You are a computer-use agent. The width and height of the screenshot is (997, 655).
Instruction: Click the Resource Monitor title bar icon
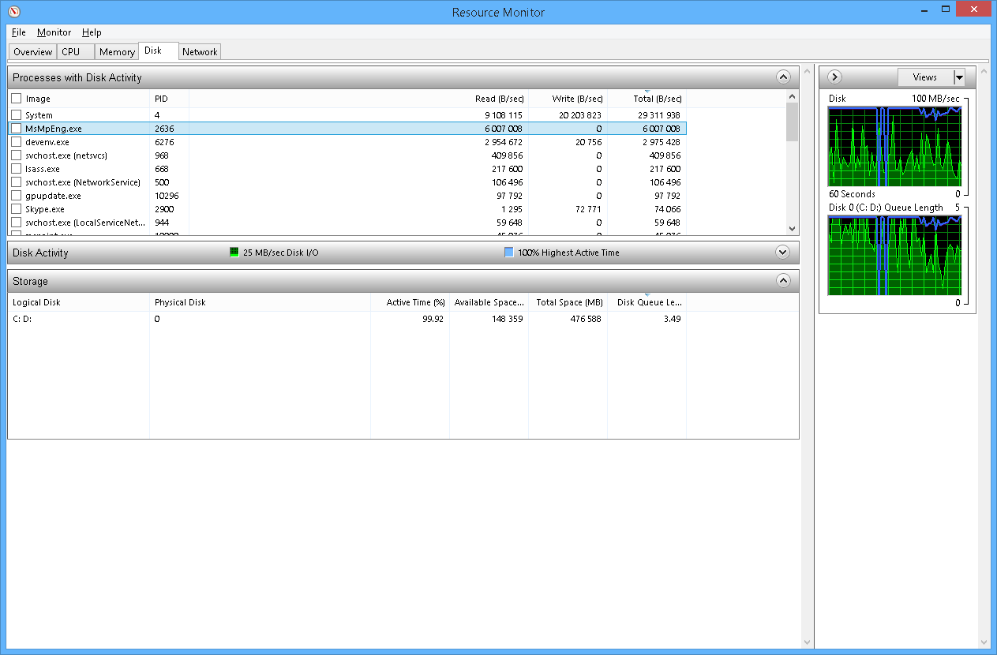(x=13, y=12)
